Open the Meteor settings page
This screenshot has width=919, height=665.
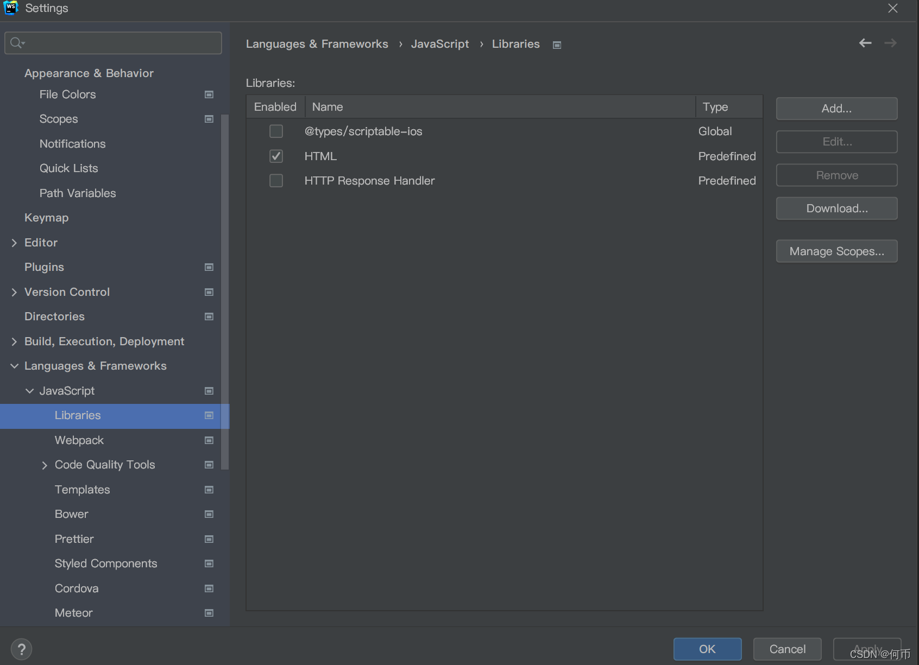74,613
